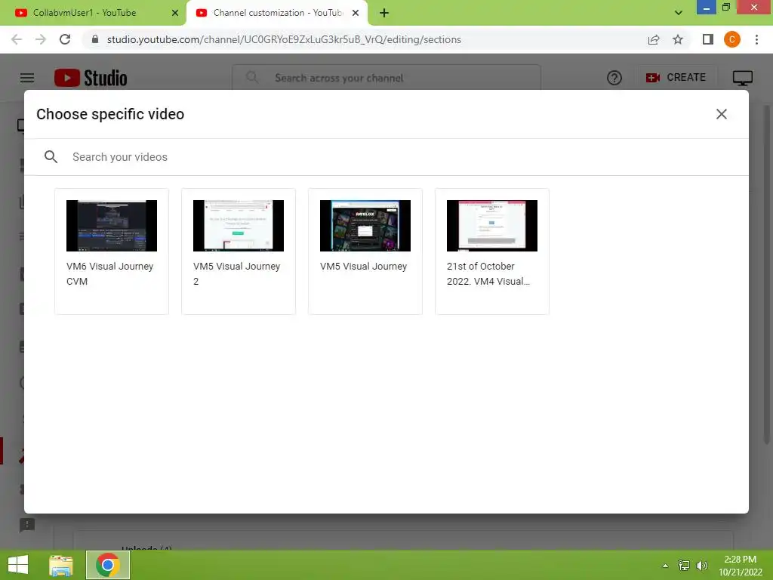
Task: Go forward in browser history
Action: 41,39
